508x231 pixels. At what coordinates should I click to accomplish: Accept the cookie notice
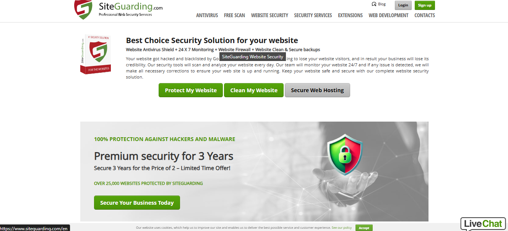(364, 228)
